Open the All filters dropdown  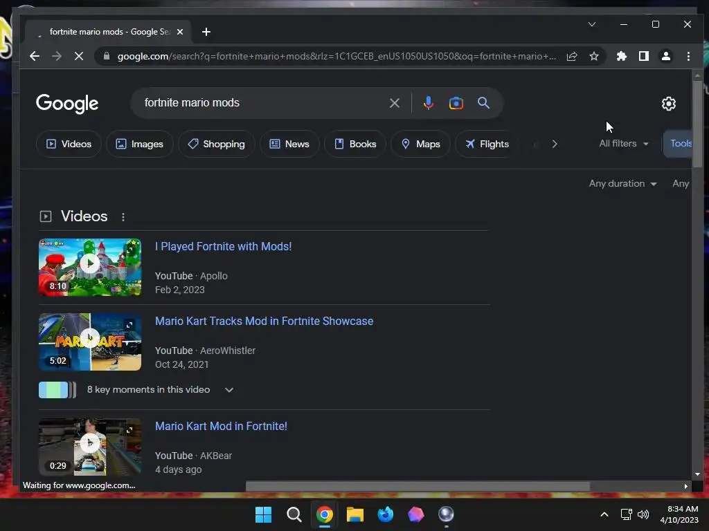(x=624, y=144)
